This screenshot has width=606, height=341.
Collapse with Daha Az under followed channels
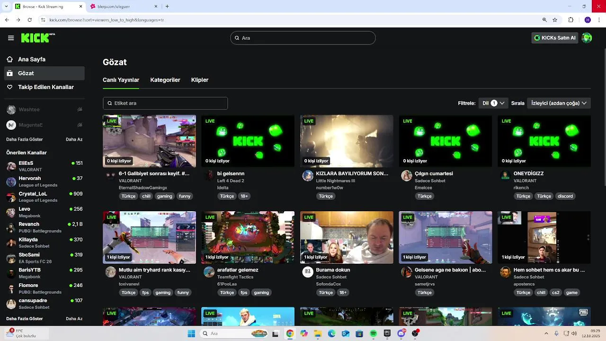pos(74,139)
